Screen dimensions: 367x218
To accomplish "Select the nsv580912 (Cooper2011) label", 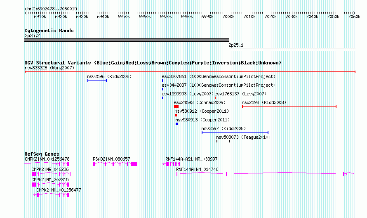I will point(202,111).
